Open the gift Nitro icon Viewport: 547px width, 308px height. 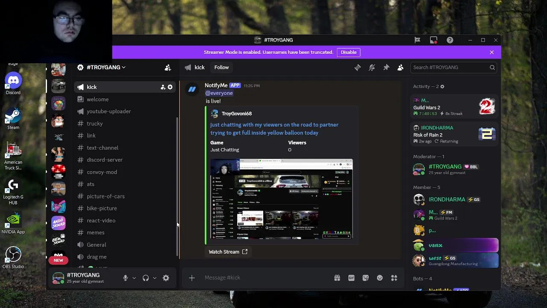click(x=337, y=278)
